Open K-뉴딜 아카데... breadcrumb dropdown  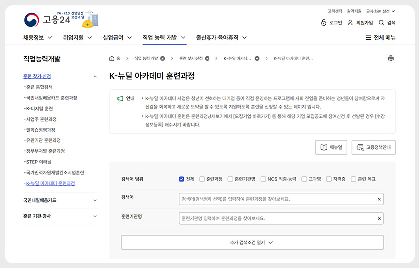tap(257, 58)
